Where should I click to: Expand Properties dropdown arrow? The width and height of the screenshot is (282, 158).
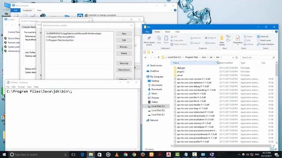[x=238, y=45]
